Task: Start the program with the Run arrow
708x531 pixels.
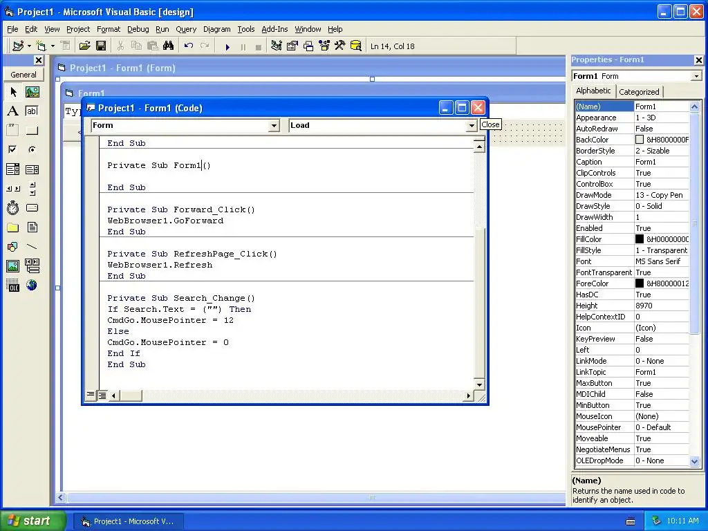Action: coord(227,46)
